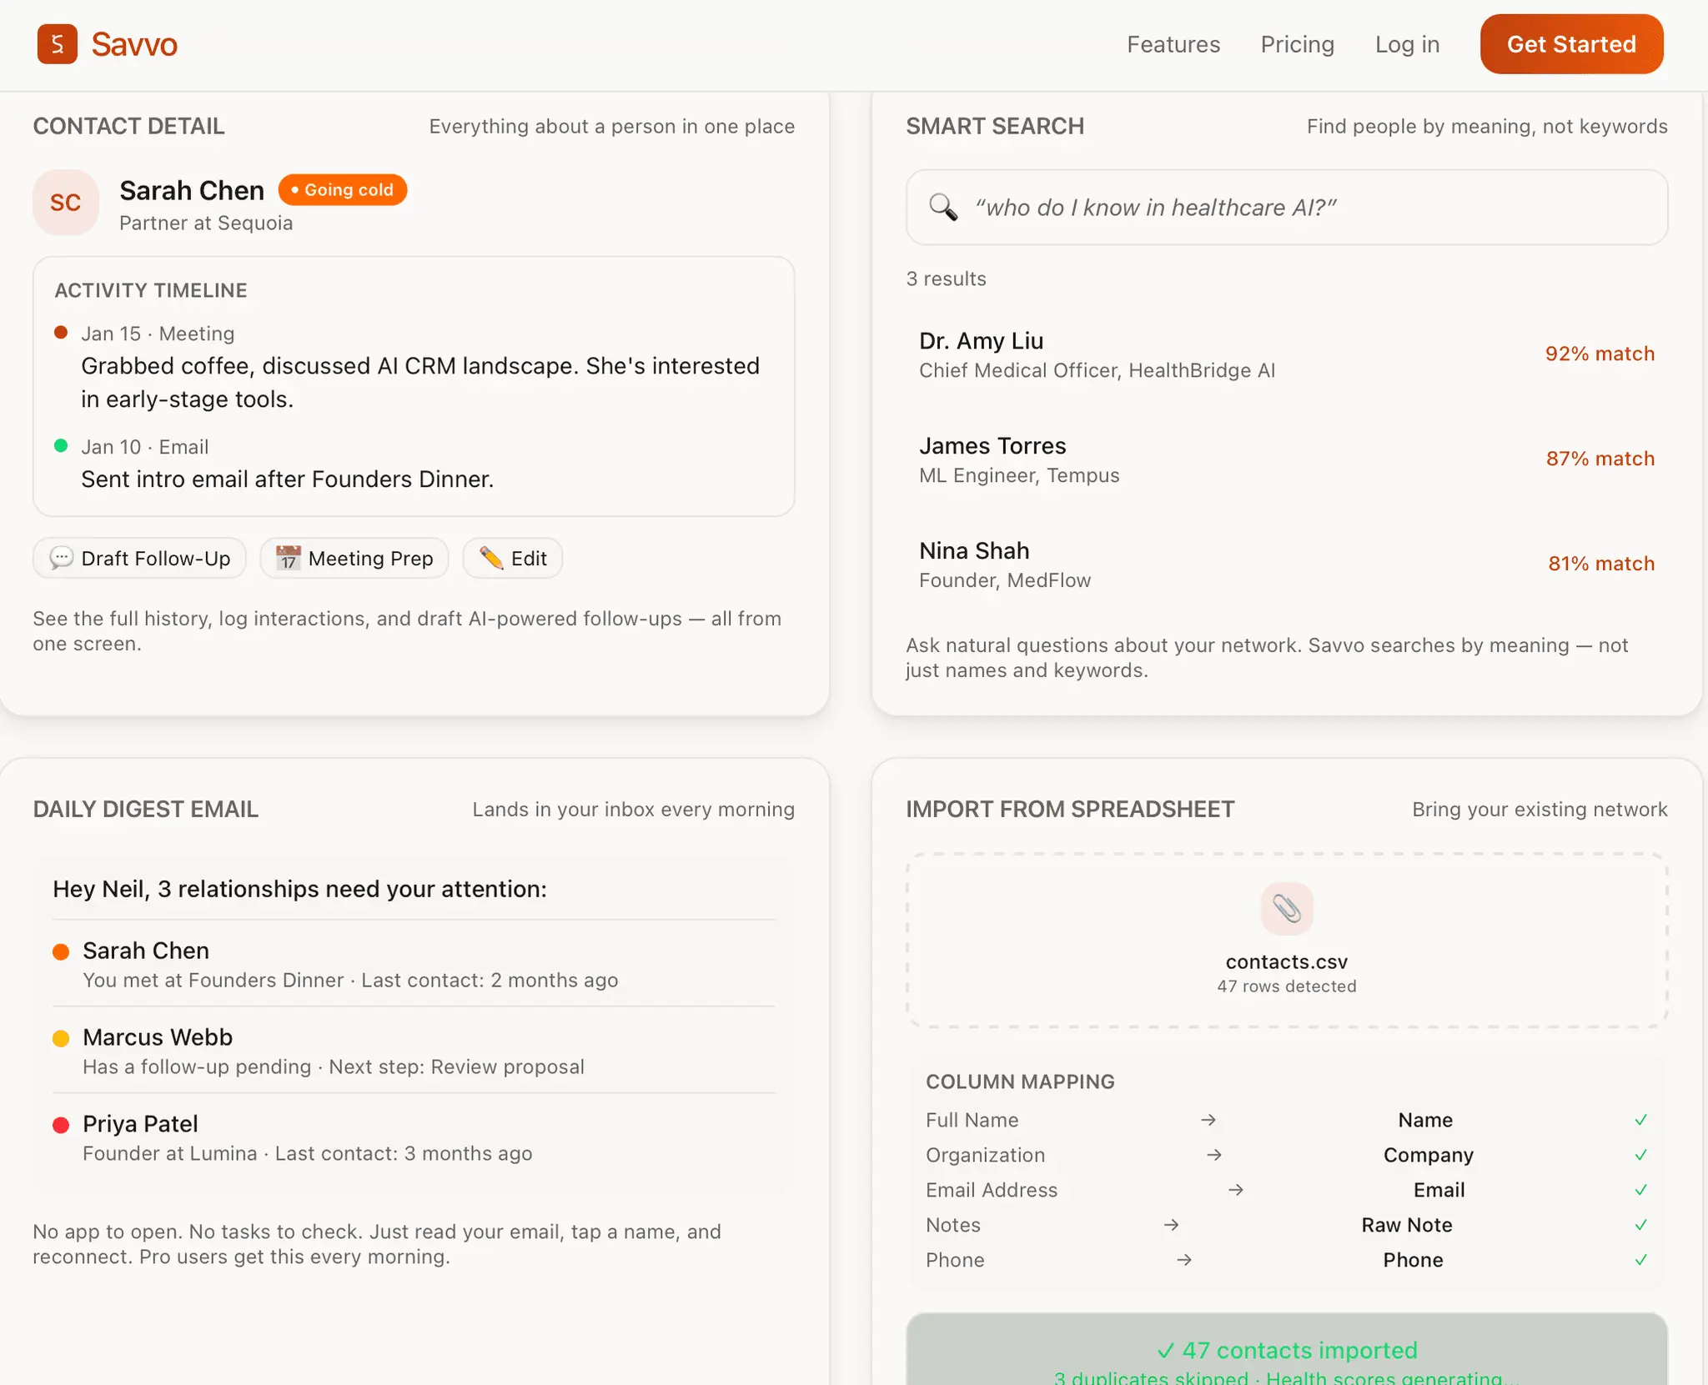
Task: Click the 87% match label
Action: coord(1600,459)
